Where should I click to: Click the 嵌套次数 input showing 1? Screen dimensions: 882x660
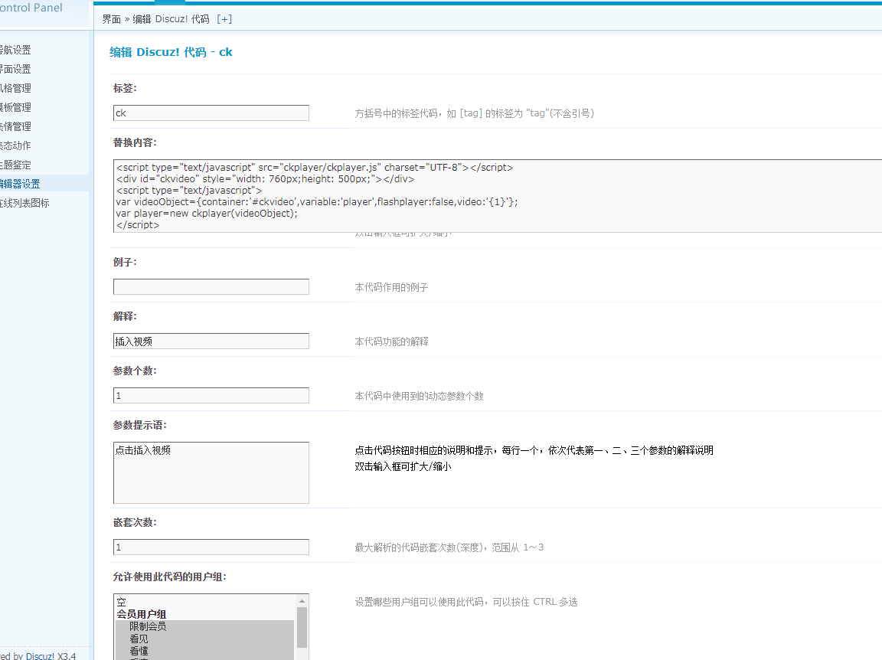[211, 547]
